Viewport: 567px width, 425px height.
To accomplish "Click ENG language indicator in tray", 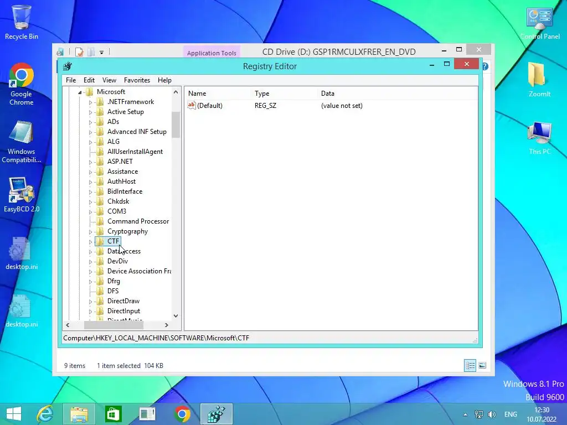I will (511, 414).
